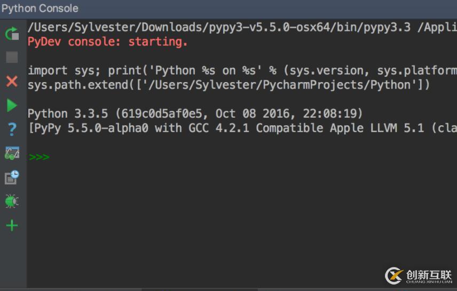Attach debugger using the green bug icon
Image resolution: width=457 pixels, height=291 pixels.
pyautogui.click(x=12, y=201)
